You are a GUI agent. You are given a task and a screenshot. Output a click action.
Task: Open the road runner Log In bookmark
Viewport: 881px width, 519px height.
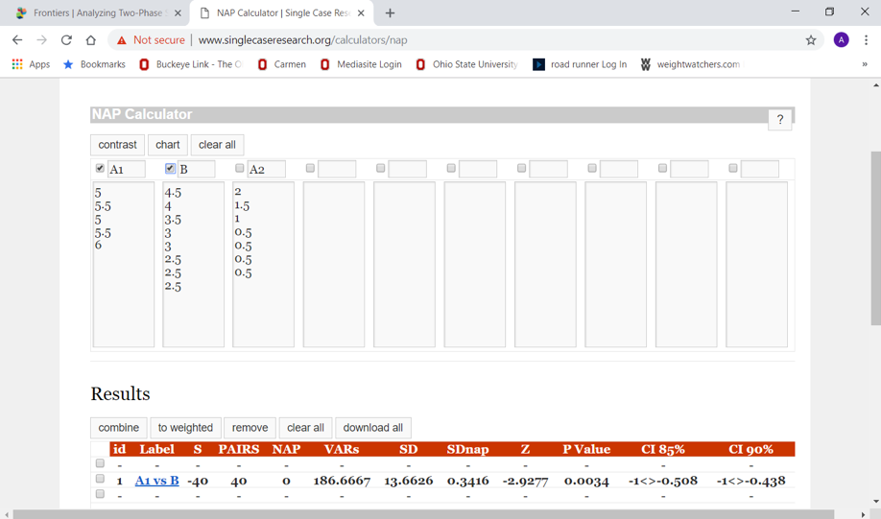pyautogui.click(x=580, y=64)
